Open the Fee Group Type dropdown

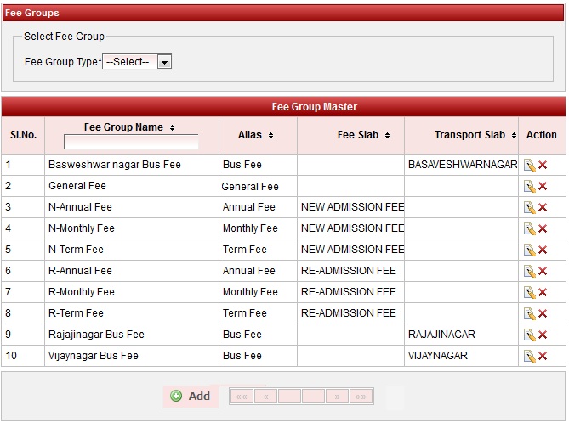tap(138, 62)
